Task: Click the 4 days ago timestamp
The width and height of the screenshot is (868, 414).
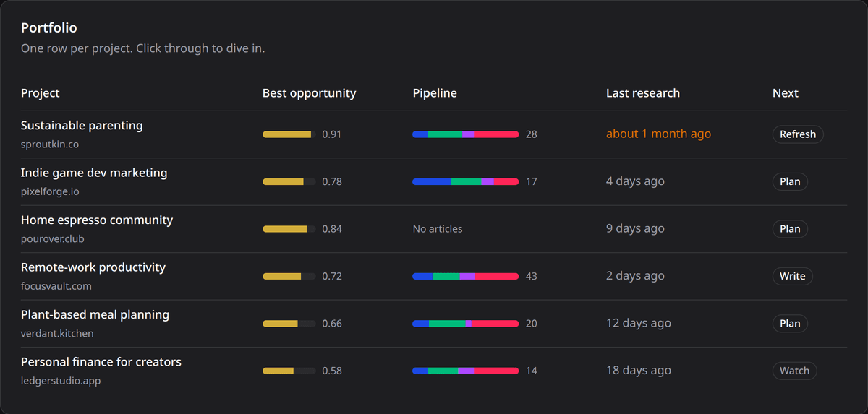Action: click(635, 181)
